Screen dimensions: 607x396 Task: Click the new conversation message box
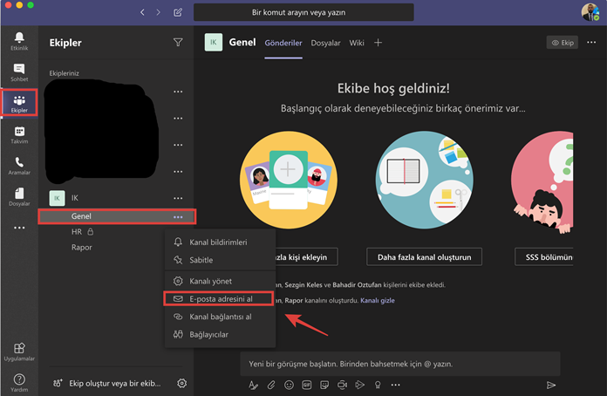(x=400, y=364)
